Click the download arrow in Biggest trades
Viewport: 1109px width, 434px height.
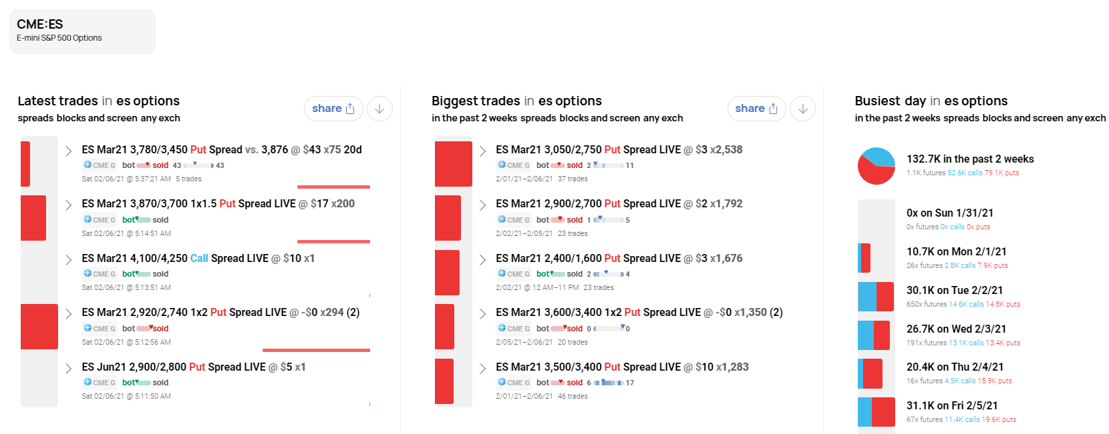tap(802, 109)
